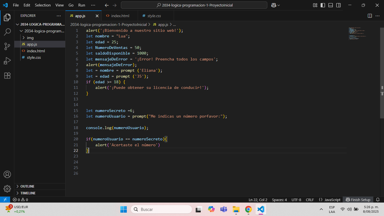Change end of line CRLF
Screen dimensions: 384x216
310,200
